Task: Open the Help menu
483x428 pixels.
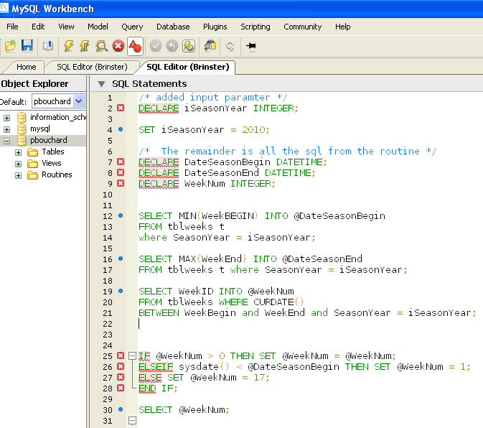Action: click(x=343, y=27)
